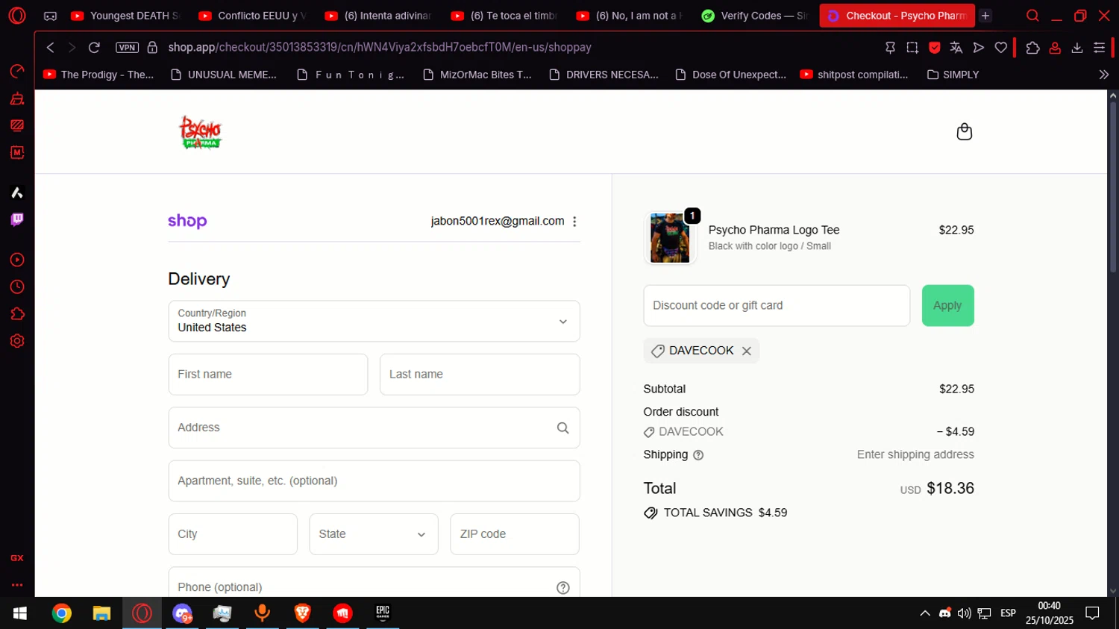Focus Address field
Viewport: 1119px width, 629px height.
click(x=374, y=428)
